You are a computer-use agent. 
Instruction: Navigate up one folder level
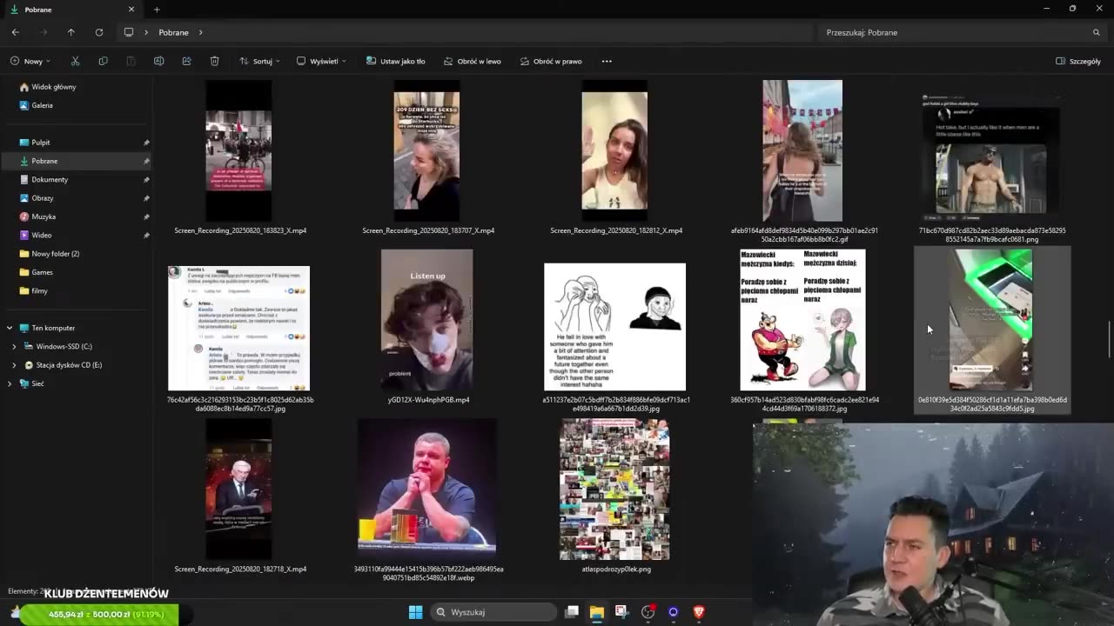(71, 32)
